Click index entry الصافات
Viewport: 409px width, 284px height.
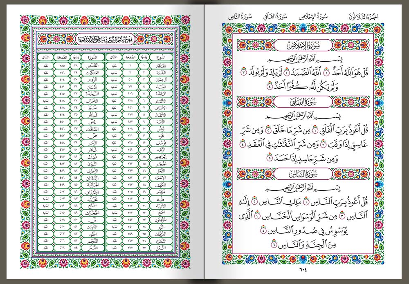coord(92,129)
